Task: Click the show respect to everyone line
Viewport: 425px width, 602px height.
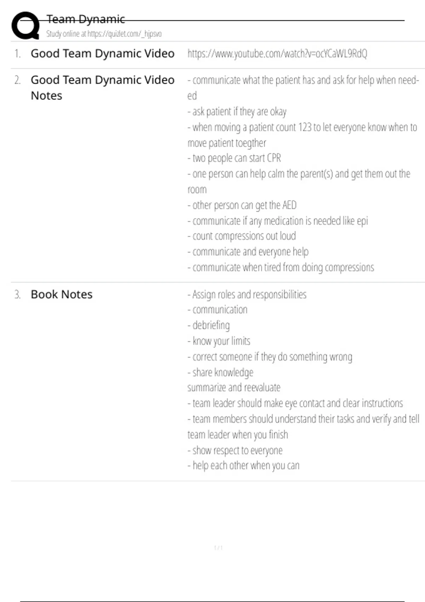Action: (x=235, y=450)
